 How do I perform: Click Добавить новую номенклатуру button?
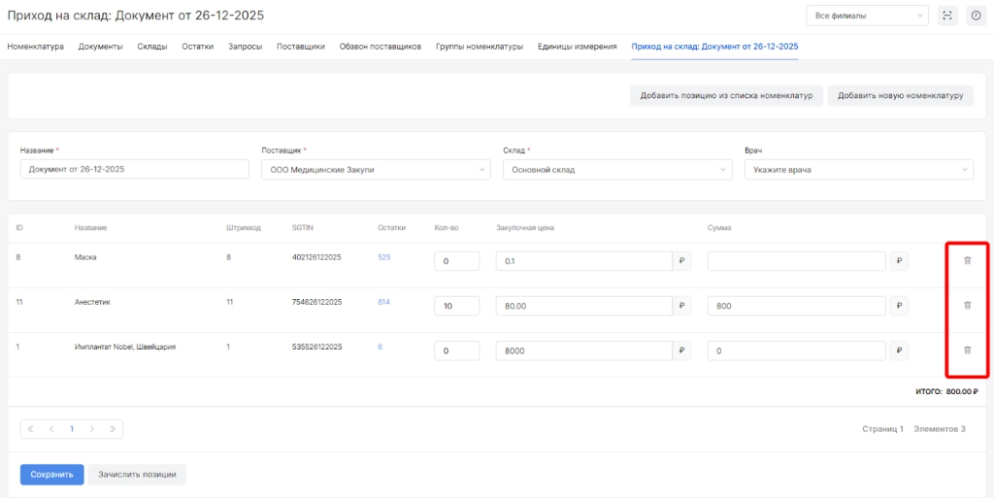click(x=900, y=95)
